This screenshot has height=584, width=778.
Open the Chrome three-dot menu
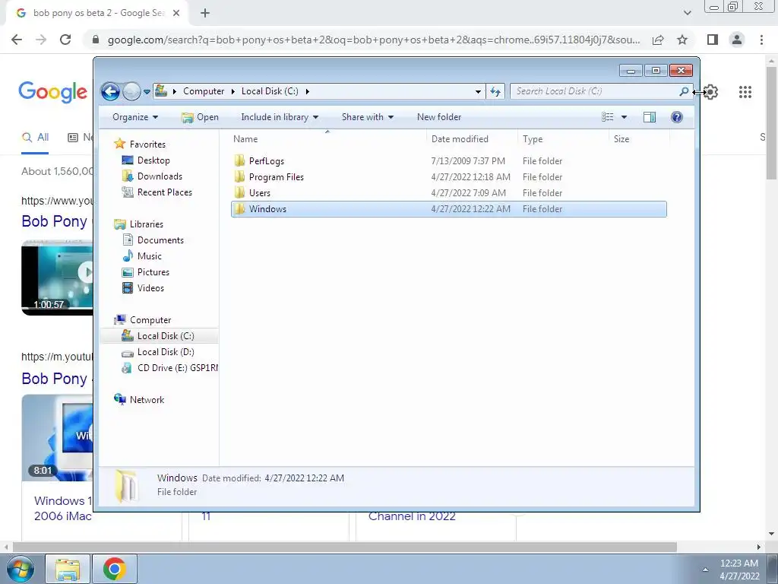(761, 40)
